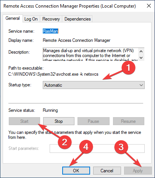
Task: Confirm with the OK button
Action: pyautogui.click(x=76, y=170)
